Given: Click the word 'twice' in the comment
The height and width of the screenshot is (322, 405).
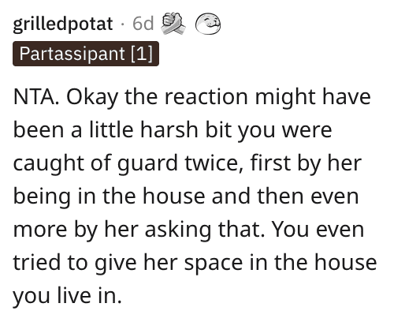Looking at the screenshot, I should pyautogui.click(x=214, y=163).
